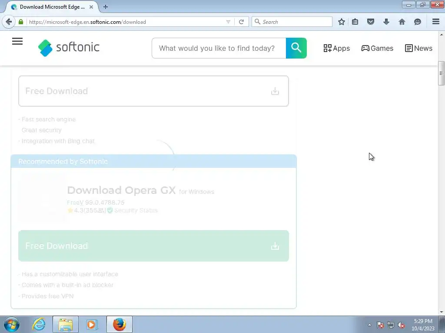Open the URL history dropdown arrow
Viewport: 445px width, 333px height.
click(228, 22)
